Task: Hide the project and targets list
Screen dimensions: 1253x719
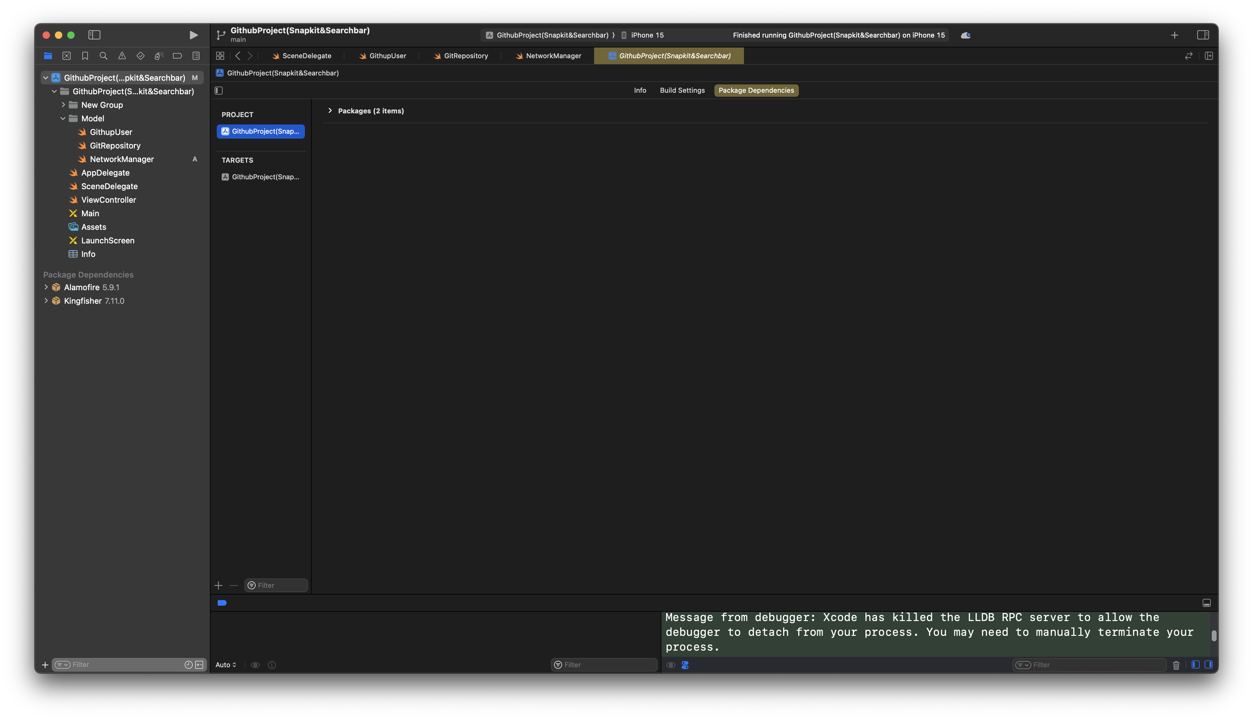Action: click(x=219, y=90)
